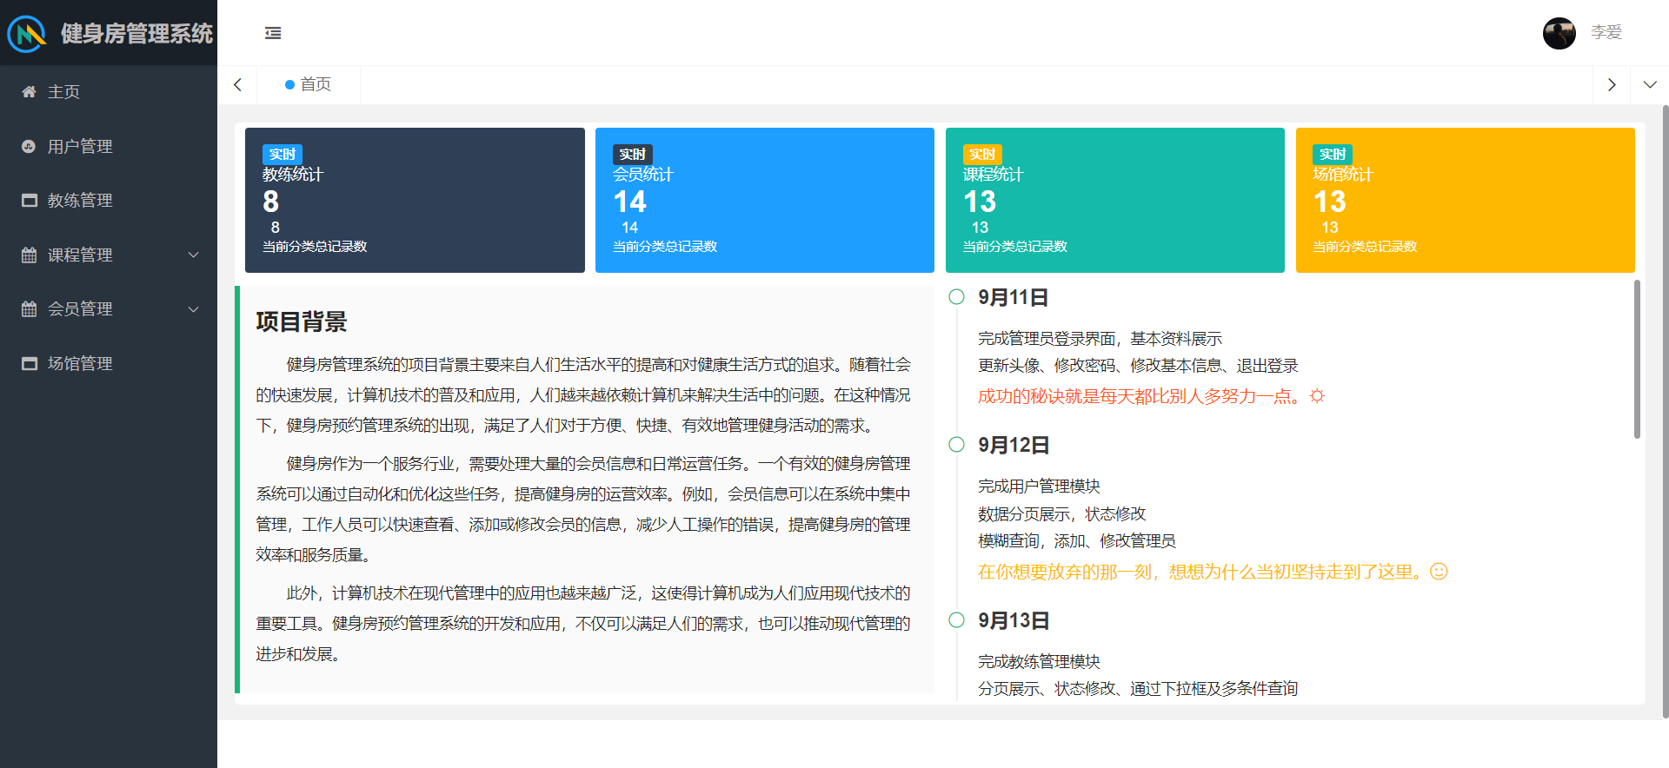The width and height of the screenshot is (1669, 768).
Task: Click the timeline panel's inner scrollbar
Action: pos(1637,359)
